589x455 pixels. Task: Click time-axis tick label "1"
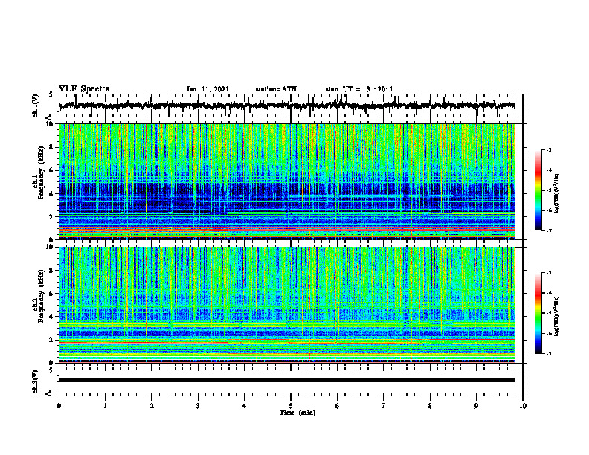coord(105,406)
